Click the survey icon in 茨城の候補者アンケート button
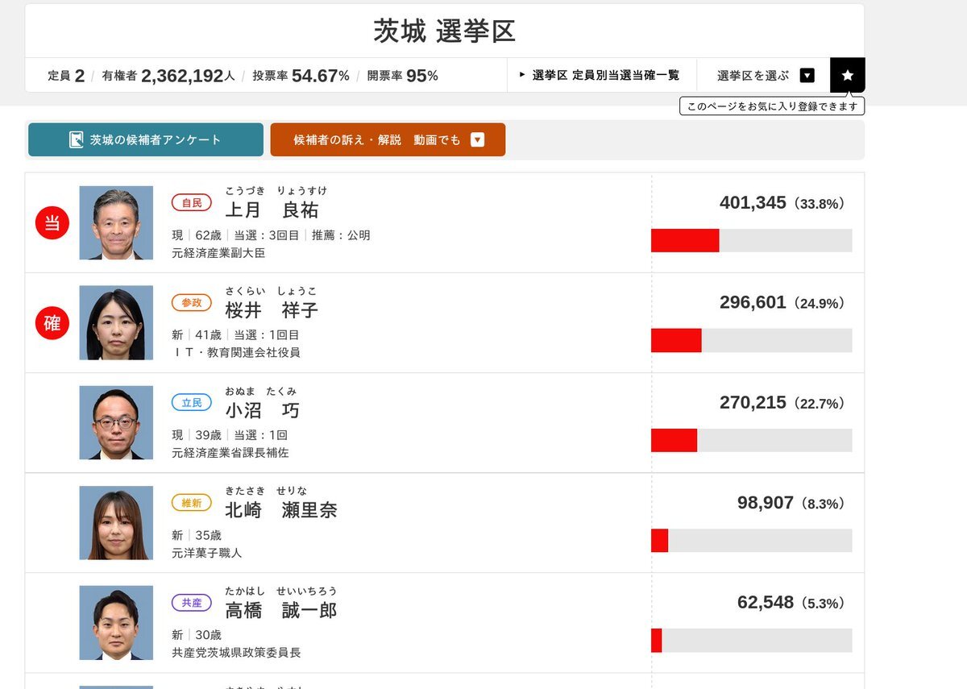 pos(77,140)
